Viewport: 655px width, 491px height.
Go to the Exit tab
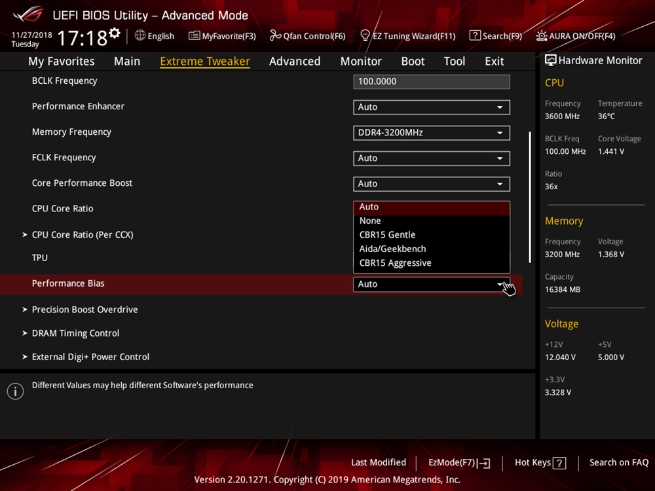point(495,62)
